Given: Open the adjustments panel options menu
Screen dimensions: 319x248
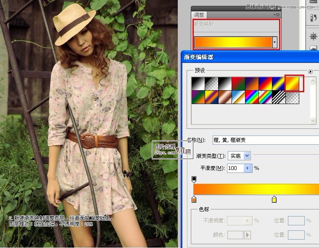Looking at the screenshot, I should 277,15.
